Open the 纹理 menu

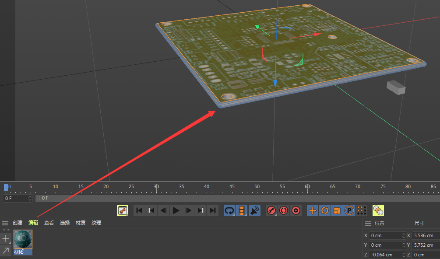(x=96, y=223)
